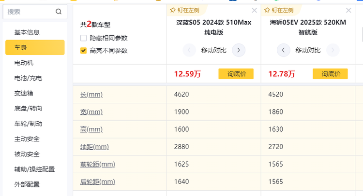The width and height of the screenshot is (363, 196).
Task: Jump to 电动机 section
Action: [x=24, y=63]
